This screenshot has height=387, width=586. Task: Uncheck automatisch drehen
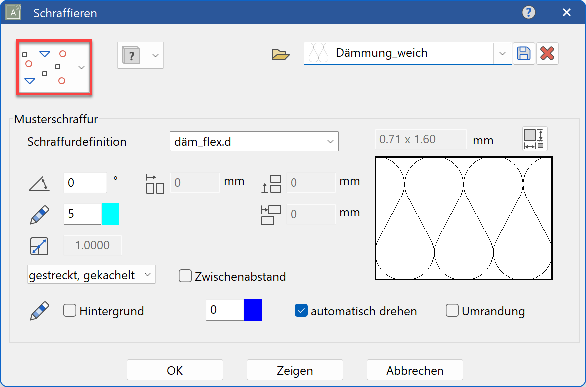[301, 311]
